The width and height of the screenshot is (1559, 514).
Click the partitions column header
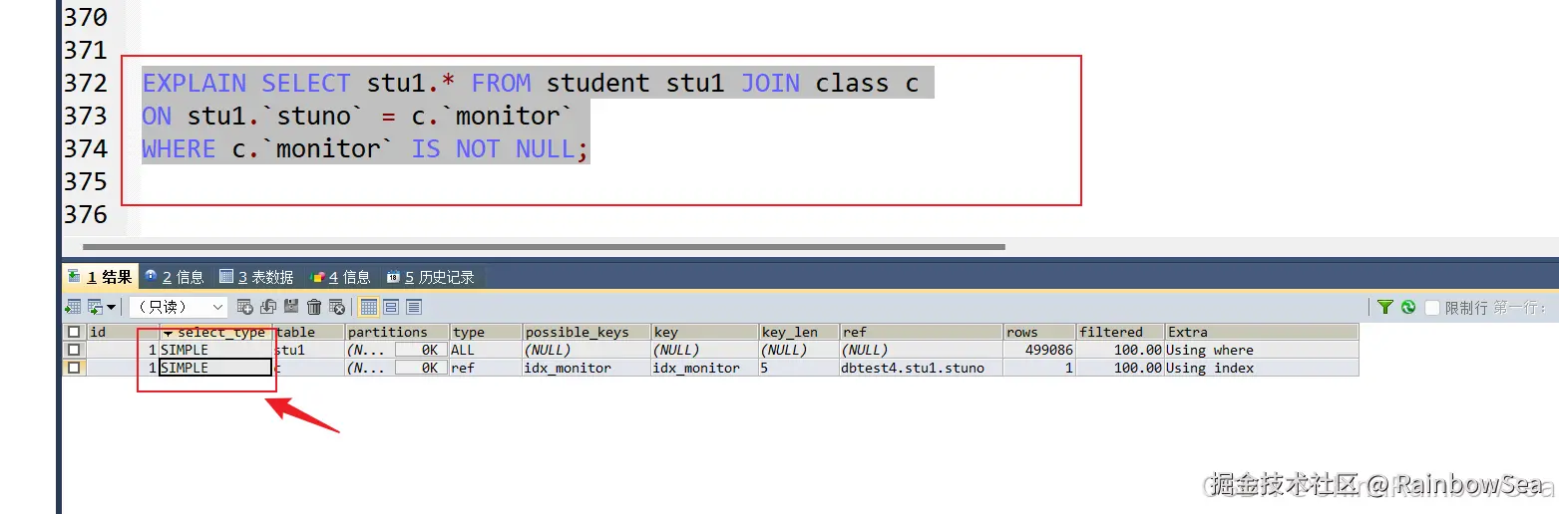(397, 332)
